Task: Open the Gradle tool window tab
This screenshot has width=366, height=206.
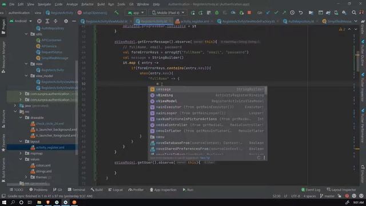Action: 363,27
